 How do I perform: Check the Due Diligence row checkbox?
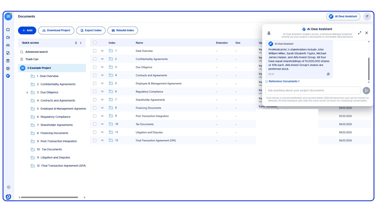95,67
